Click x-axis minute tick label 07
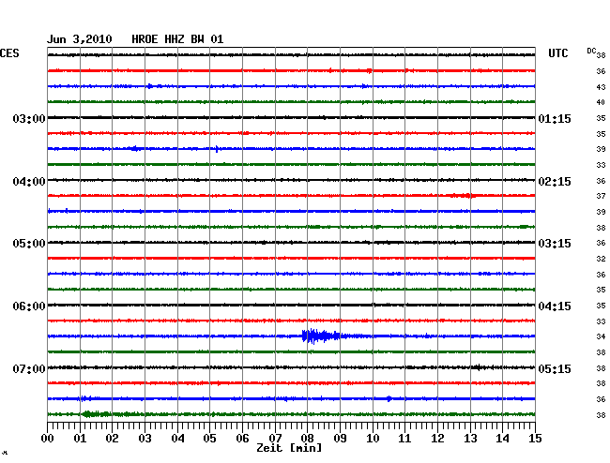The height and width of the screenshot is (463, 610). coord(275,438)
